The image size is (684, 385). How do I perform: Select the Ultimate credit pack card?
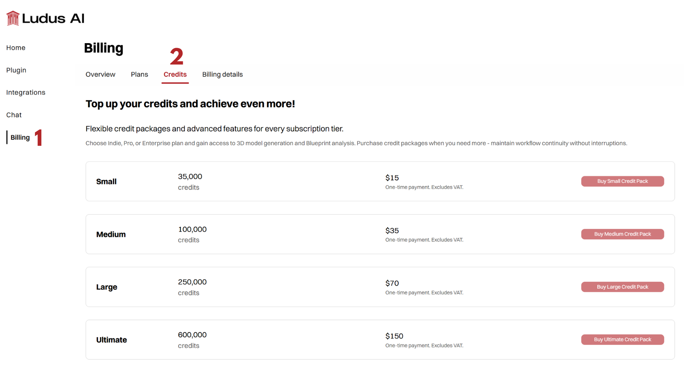click(285, 339)
